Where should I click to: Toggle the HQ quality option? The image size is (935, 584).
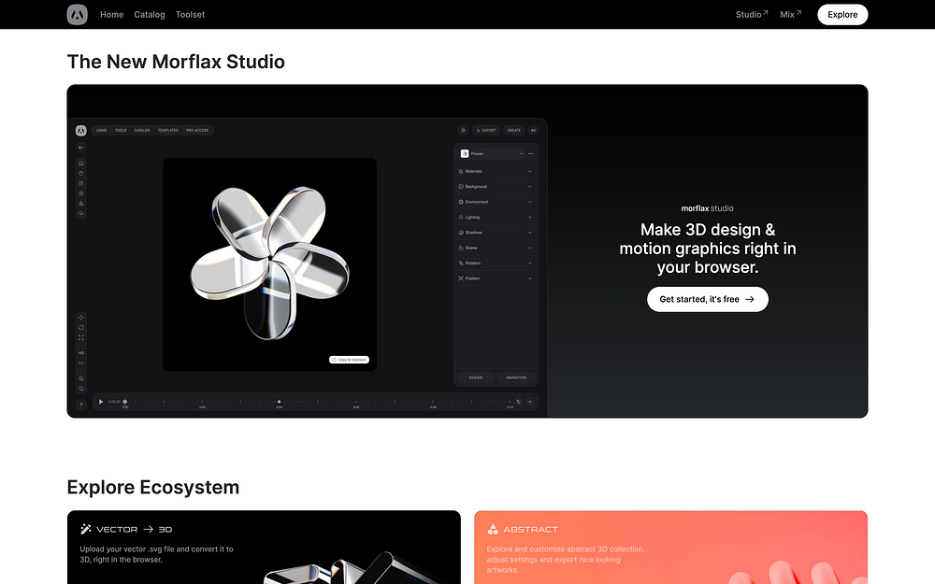click(81, 353)
